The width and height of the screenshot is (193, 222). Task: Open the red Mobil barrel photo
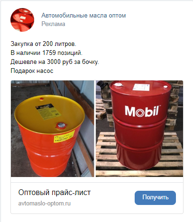pyautogui.click(x=139, y=129)
